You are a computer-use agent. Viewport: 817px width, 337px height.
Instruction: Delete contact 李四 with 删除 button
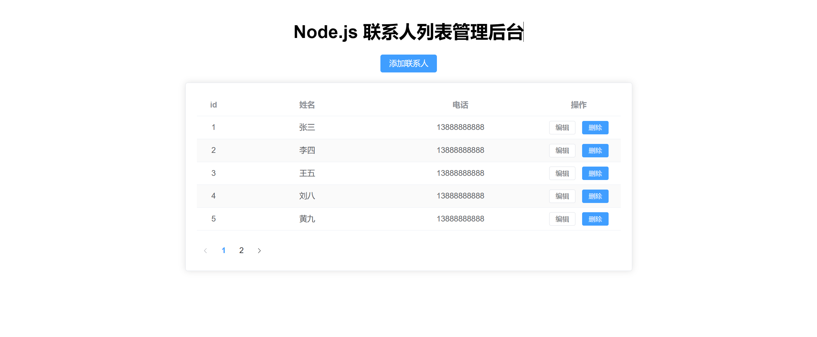pyautogui.click(x=595, y=151)
